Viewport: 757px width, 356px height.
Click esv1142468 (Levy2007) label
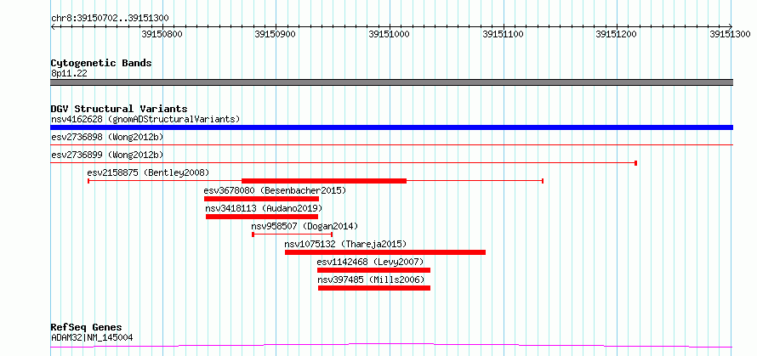(370, 262)
